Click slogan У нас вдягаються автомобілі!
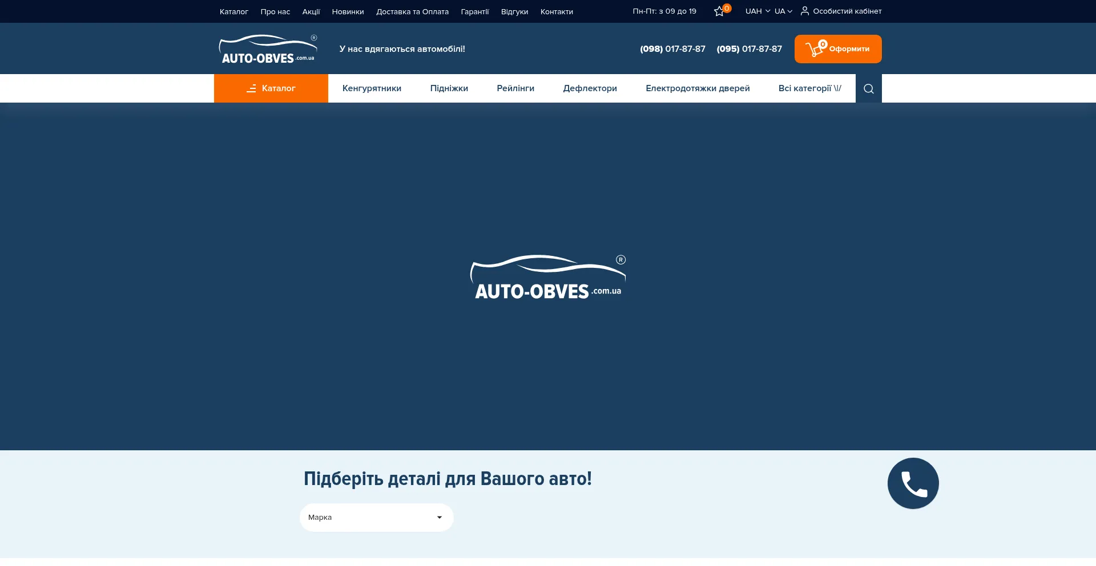The image size is (1096, 566). tap(402, 49)
